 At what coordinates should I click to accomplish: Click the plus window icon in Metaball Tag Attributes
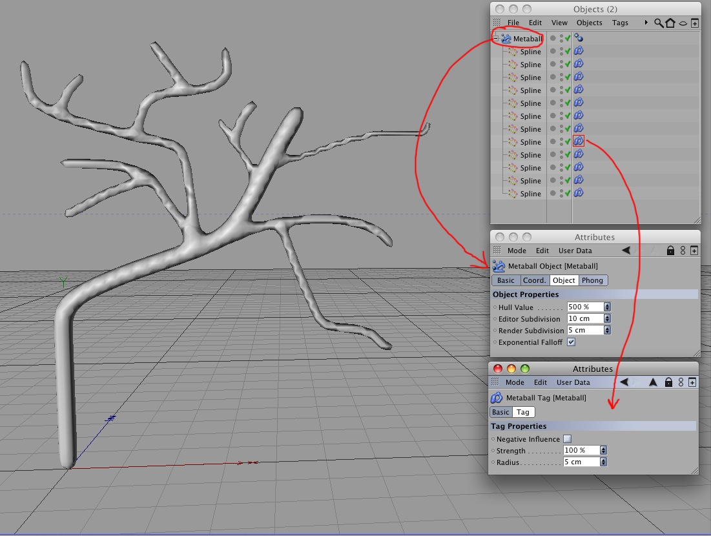tap(692, 382)
